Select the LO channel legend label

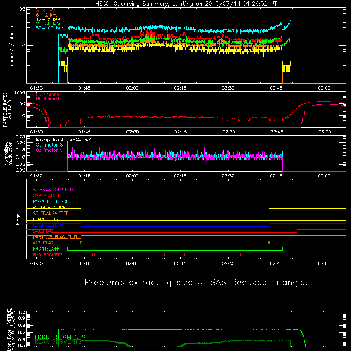tap(48, 94)
